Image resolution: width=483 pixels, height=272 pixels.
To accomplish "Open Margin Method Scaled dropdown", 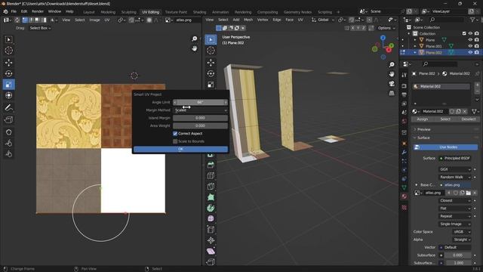I will point(200,110).
